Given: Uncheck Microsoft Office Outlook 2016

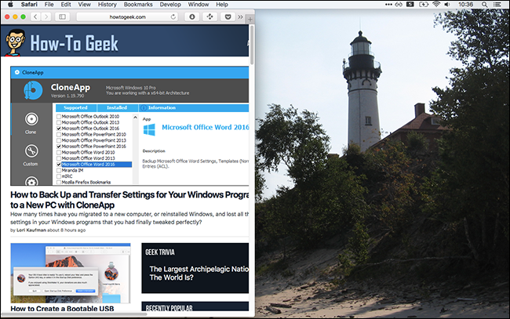Looking at the screenshot, I should (59, 129).
